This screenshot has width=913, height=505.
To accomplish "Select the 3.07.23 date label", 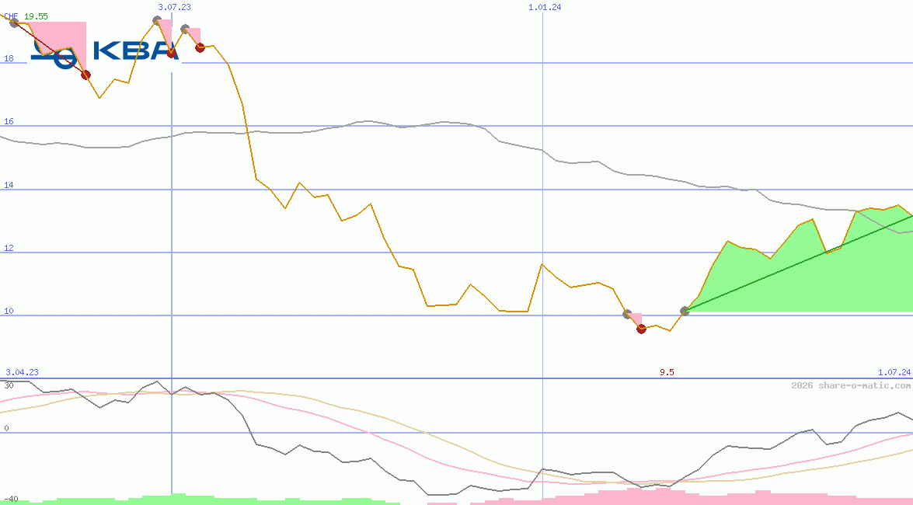I will (174, 7).
